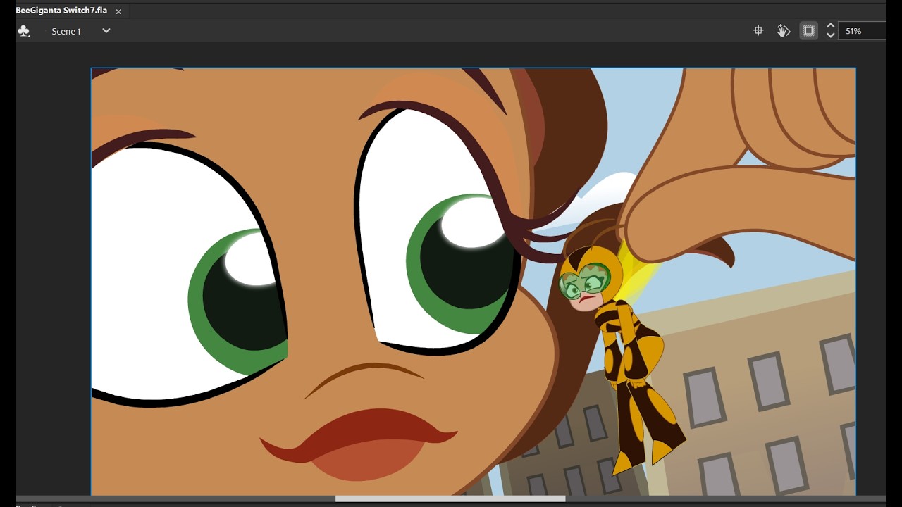Image resolution: width=902 pixels, height=507 pixels.
Task: Increase zoom with up arrow
Action: [x=831, y=26]
